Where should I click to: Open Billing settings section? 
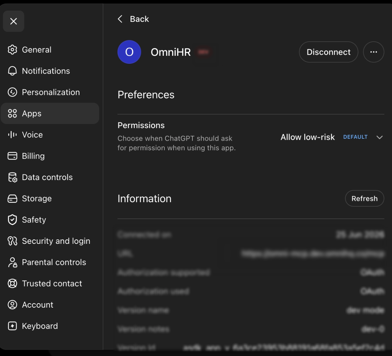pyautogui.click(x=50, y=156)
